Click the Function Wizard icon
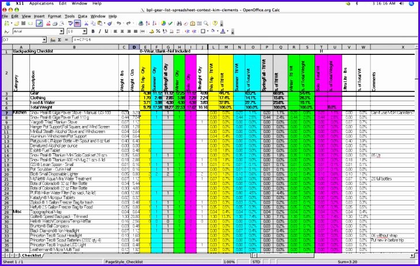 point(52,40)
